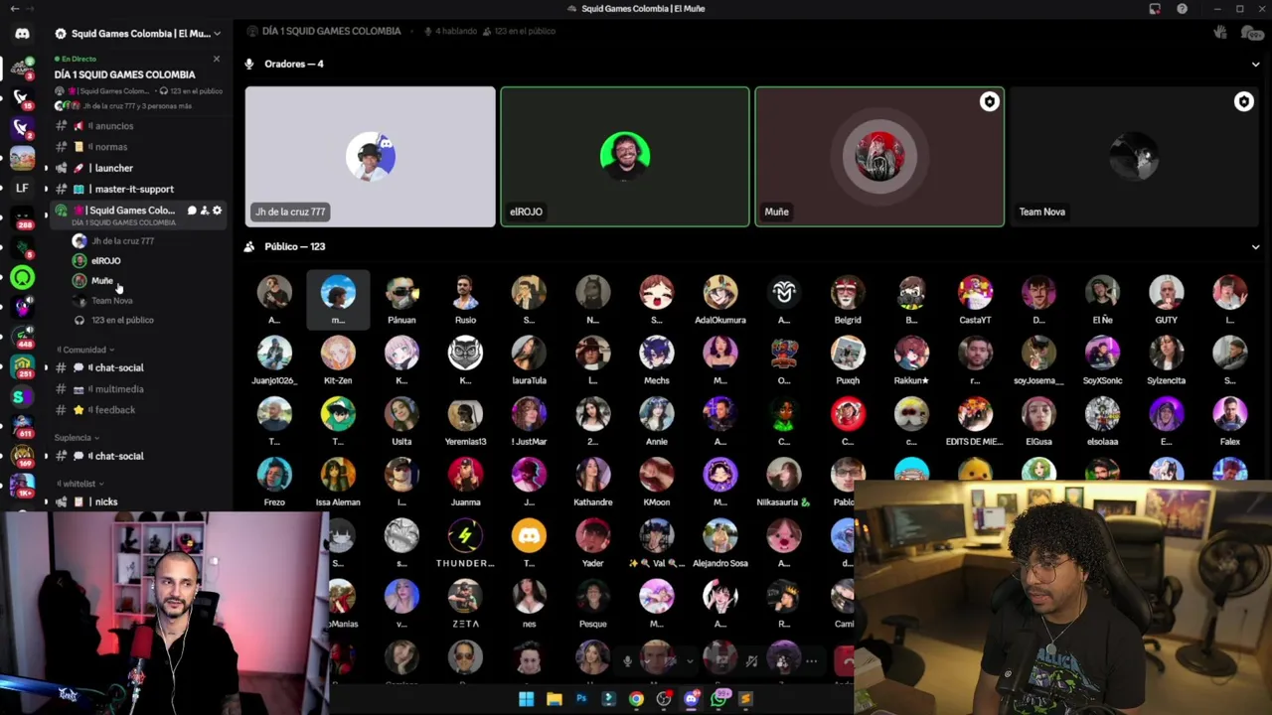Open File Explorer from taskbar
The image size is (1272, 715).
[554, 699]
